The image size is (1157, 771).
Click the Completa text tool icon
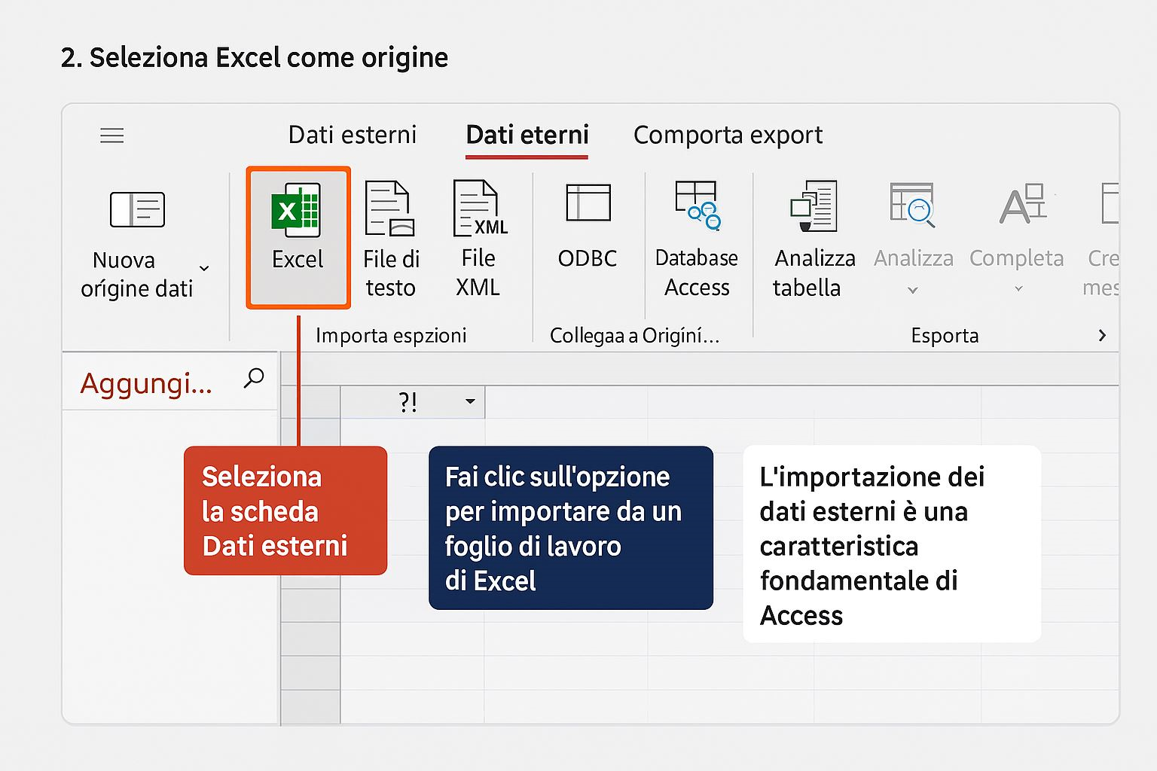click(x=1022, y=205)
